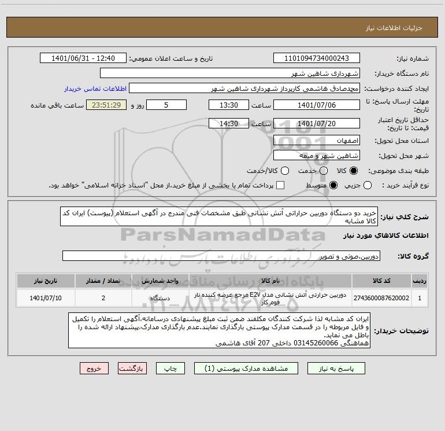Click the deadline time field 13:30
This screenshot has height=431, width=445.
[229, 105]
